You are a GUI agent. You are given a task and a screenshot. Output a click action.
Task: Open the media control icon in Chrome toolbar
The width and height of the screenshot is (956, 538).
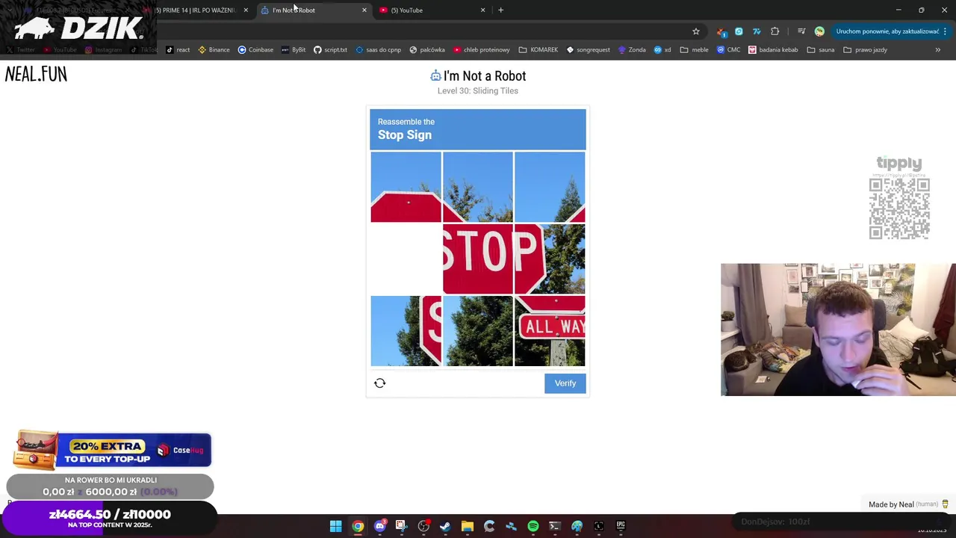[x=801, y=31]
